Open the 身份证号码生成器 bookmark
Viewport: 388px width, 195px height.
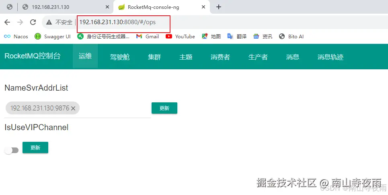click(x=103, y=37)
